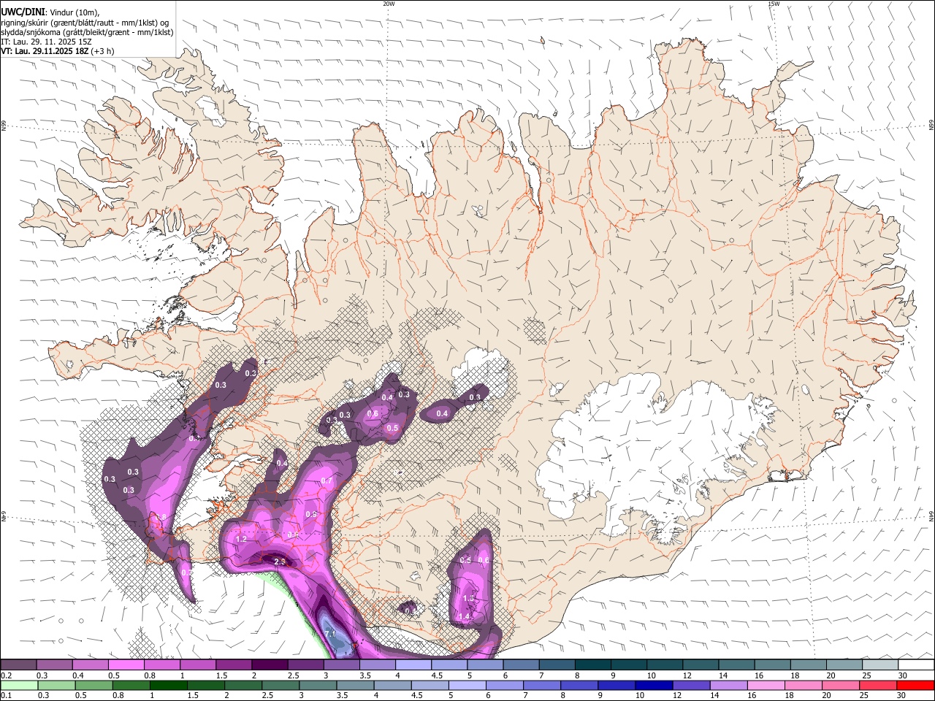The height and width of the screenshot is (701, 935).
Task: Select the 1.5 value in the southern snow band
Action: click(x=468, y=598)
